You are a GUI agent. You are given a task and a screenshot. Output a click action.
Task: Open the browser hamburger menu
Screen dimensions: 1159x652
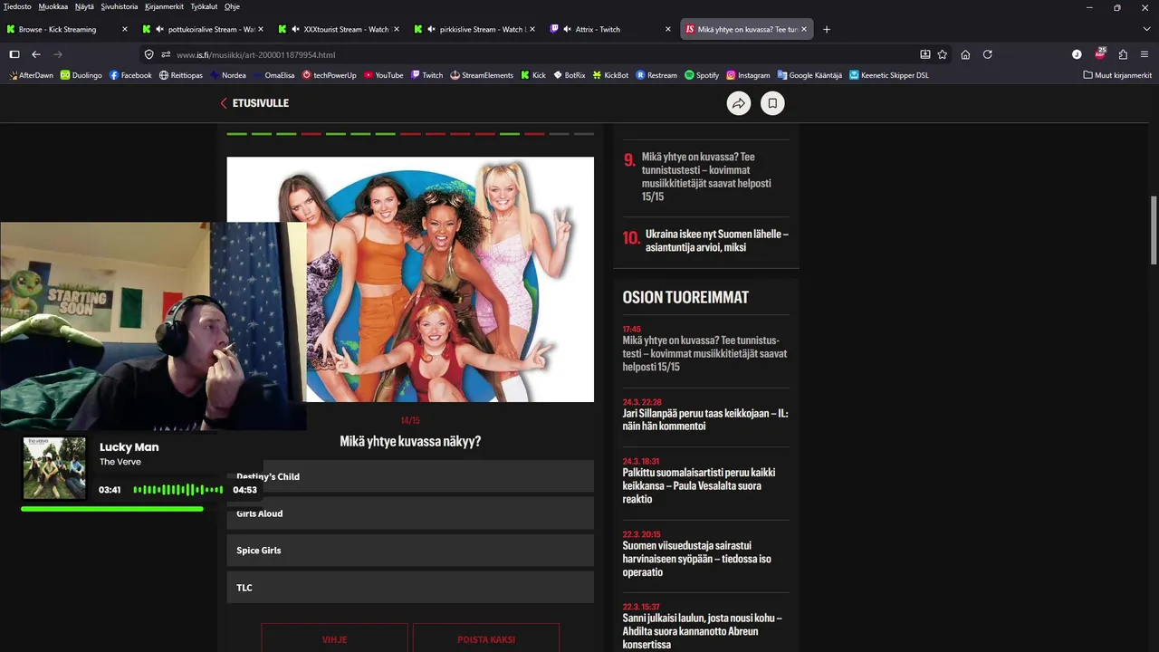[x=1145, y=54]
